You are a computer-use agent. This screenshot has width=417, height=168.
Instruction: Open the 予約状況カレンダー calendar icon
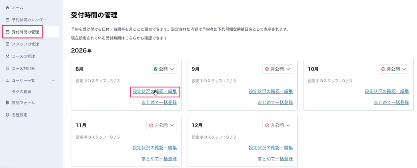pos(7,20)
